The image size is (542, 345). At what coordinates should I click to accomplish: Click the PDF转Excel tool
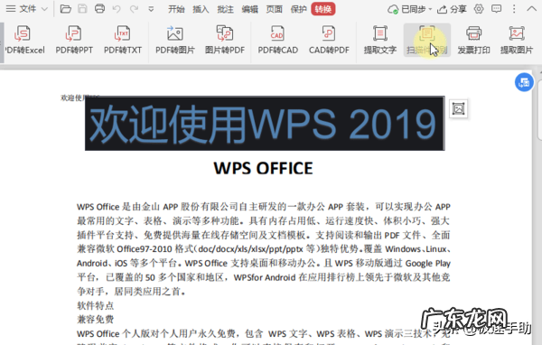pyautogui.click(x=24, y=40)
